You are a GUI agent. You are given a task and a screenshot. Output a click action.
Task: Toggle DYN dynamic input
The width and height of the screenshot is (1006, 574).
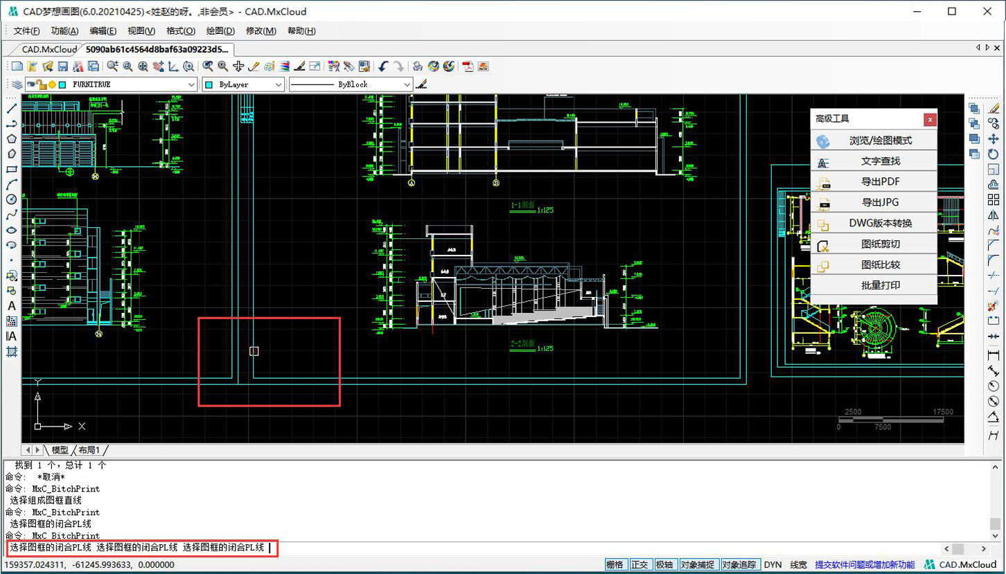(773, 565)
